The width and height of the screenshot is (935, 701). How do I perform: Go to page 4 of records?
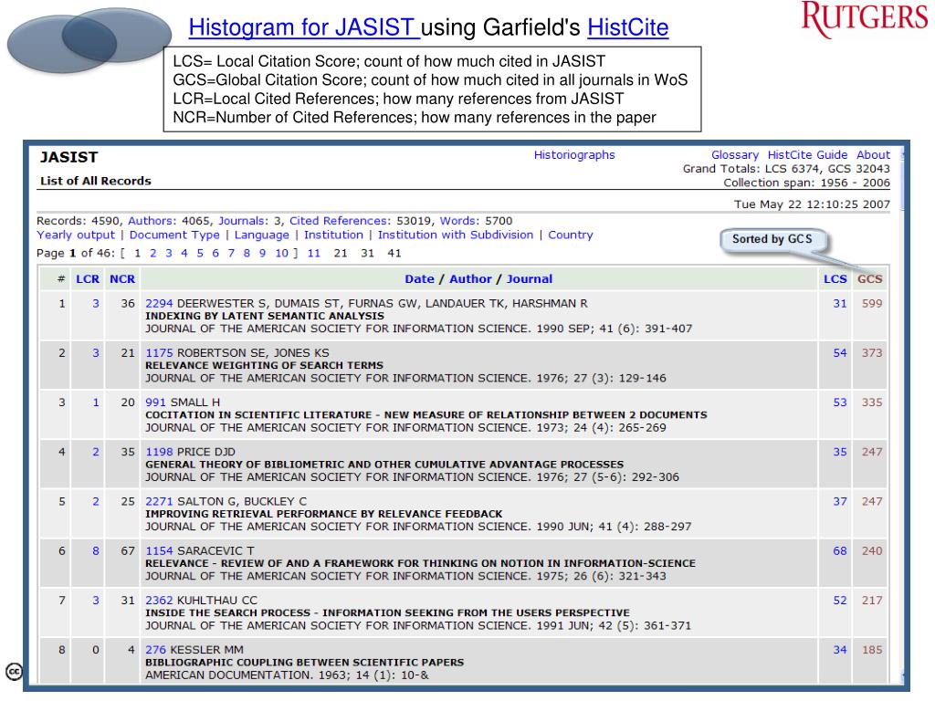[184, 254]
